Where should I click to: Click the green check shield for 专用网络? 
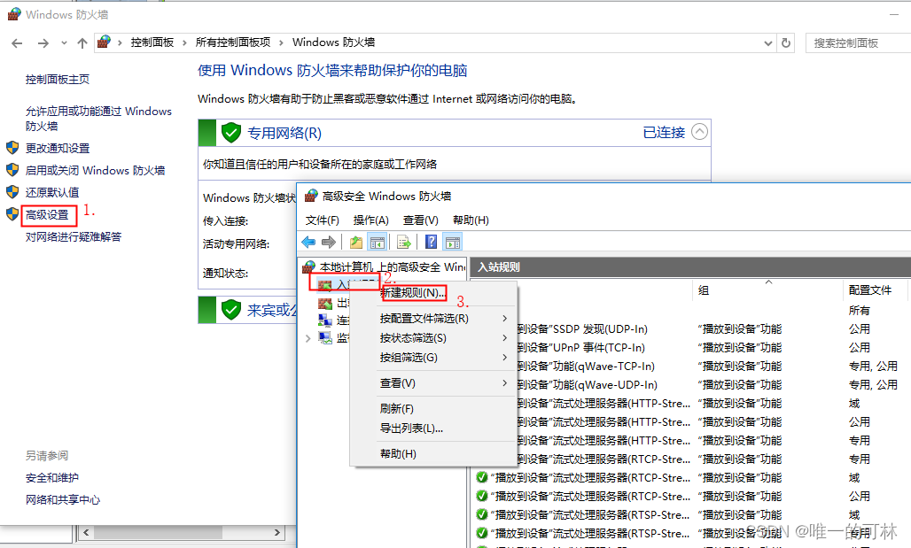[230, 133]
